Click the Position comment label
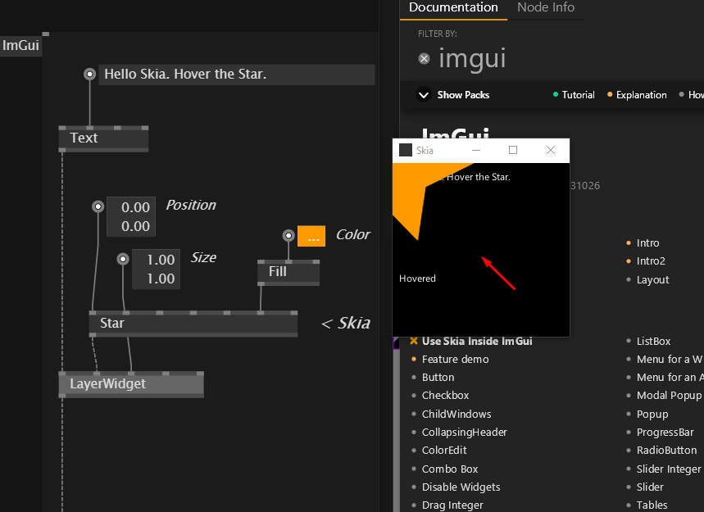 (x=191, y=205)
